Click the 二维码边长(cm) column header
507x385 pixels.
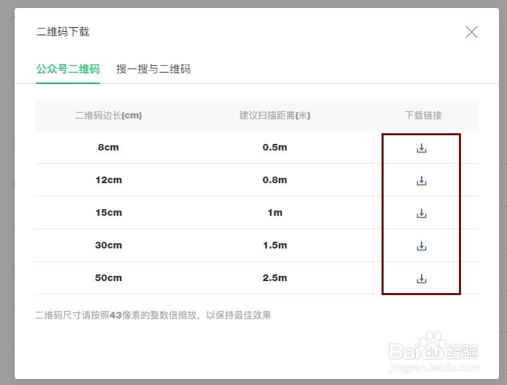108,115
